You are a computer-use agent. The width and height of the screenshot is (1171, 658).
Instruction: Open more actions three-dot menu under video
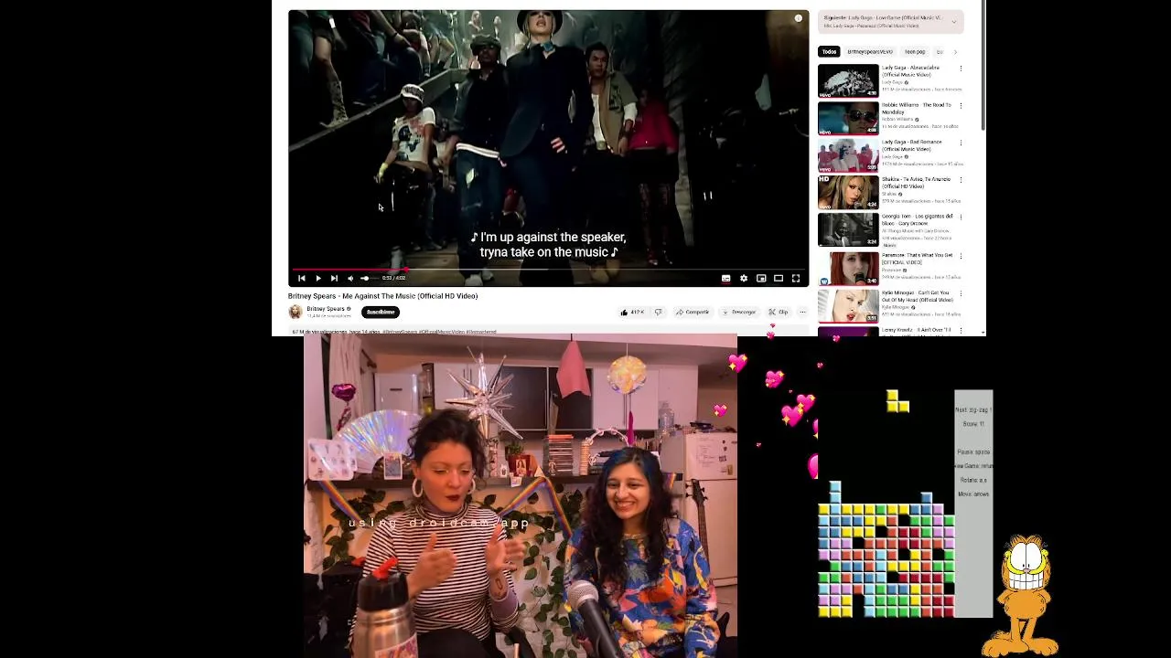(802, 312)
